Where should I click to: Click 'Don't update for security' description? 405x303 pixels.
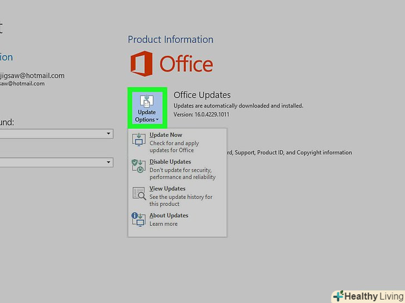click(x=182, y=173)
